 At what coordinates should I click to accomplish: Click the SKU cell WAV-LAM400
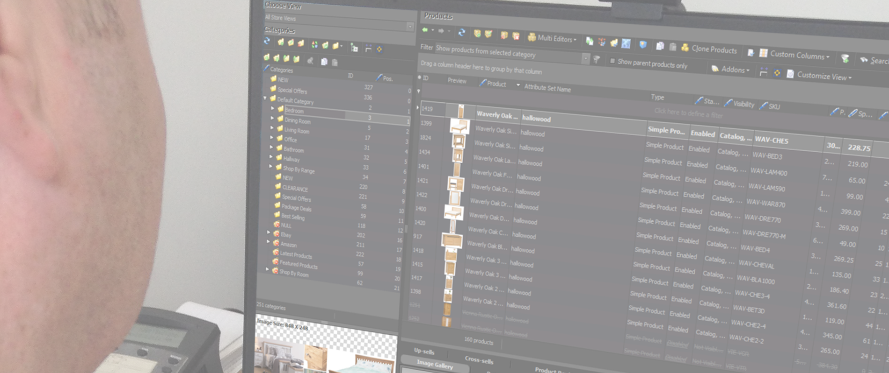(x=769, y=172)
